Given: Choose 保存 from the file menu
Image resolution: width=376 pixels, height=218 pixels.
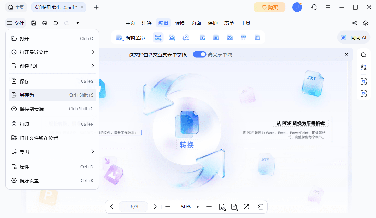Looking at the screenshot, I should (52, 81).
